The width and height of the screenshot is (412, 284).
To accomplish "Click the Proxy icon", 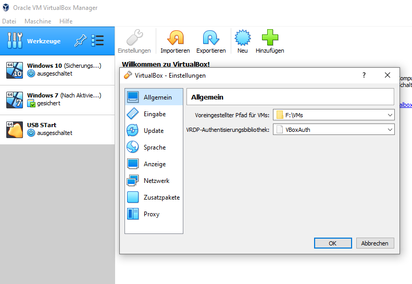I will tap(133, 214).
